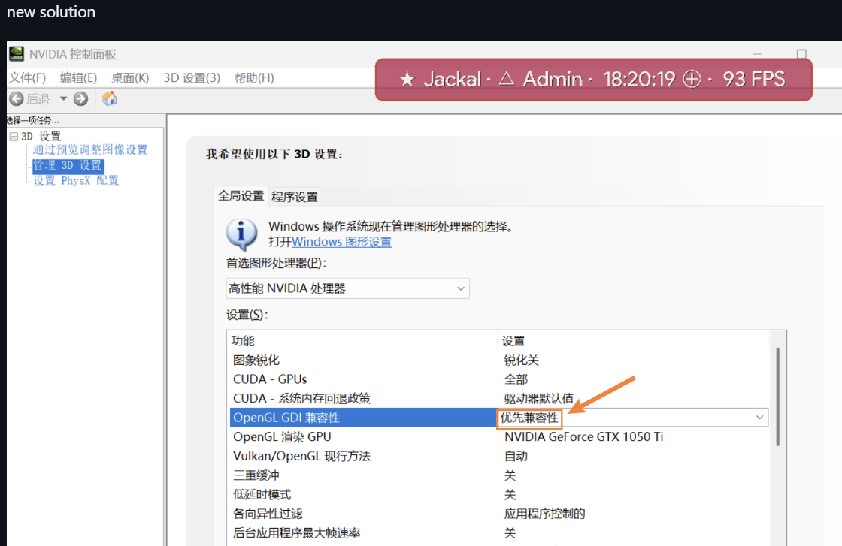The image size is (842, 546).
Task: Click the Home icon in the toolbar
Action: (109, 98)
